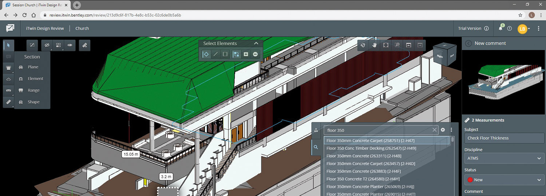Click the fit view icon
Image resolution: width=546 pixels, height=196 pixels.
(x=386, y=45)
